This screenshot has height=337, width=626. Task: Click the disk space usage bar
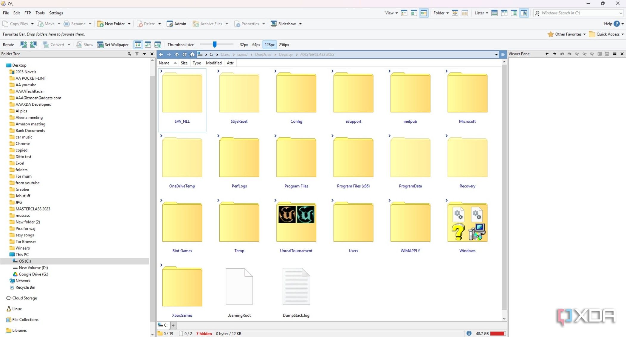click(x=498, y=334)
